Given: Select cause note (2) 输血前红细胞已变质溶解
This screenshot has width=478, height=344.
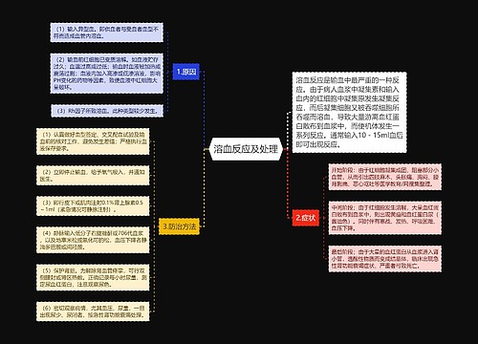Looking at the screenshot, I should coord(107,74).
